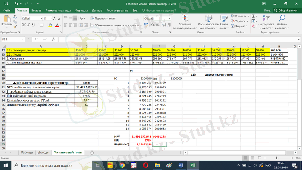Viewport: 302px width, 170px height.
Task: Toggle bold Ж formatting
Action: pyautogui.click(x=23, y=25)
